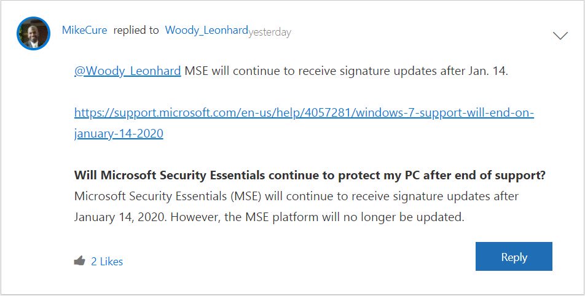This screenshot has width=585, height=296.
Task: Click the "january-14-2020" end of the URL
Action: pyautogui.click(x=119, y=133)
